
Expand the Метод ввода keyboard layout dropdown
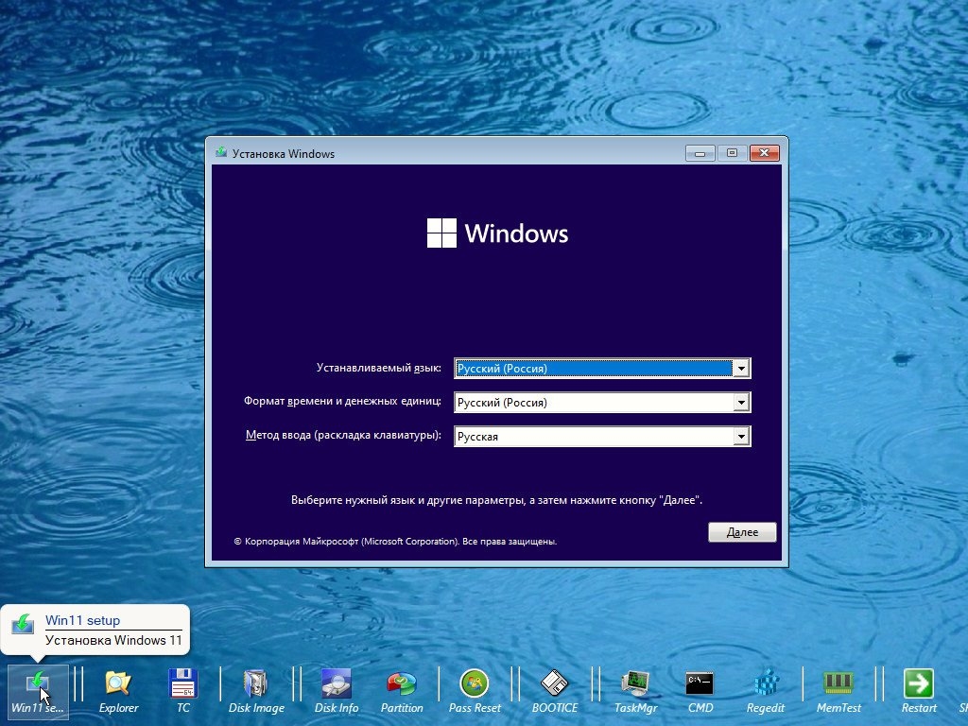pos(742,437)
